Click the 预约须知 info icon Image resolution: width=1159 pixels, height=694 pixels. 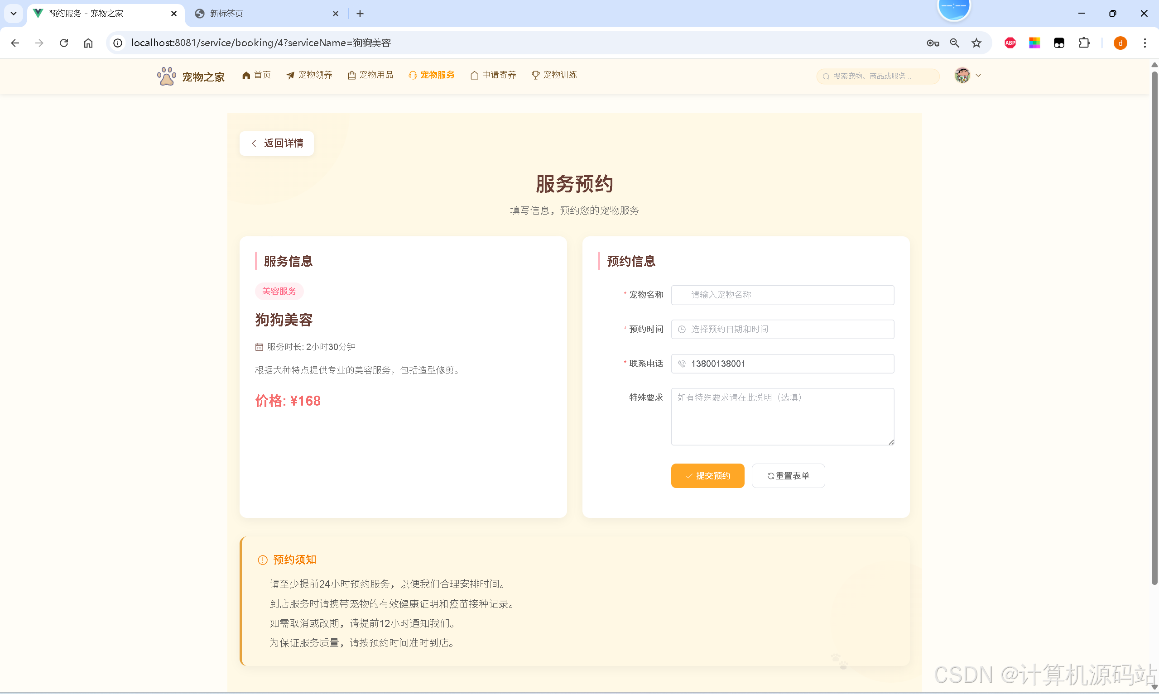pyautogui.click(x=262, y=560)
